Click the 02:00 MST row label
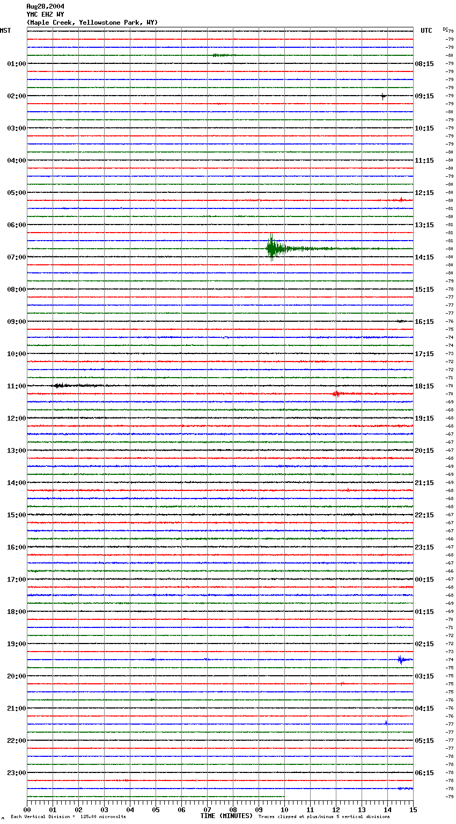Screen dimensions: 456x824 point(16,96)
